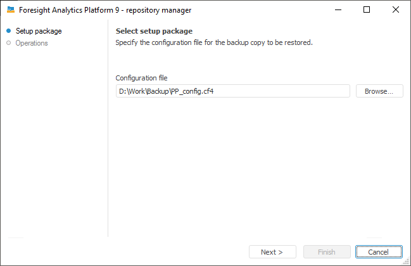Viewport: 411px width, 266px height.
Task: Select the Operations step label
Action: [32, 43]
